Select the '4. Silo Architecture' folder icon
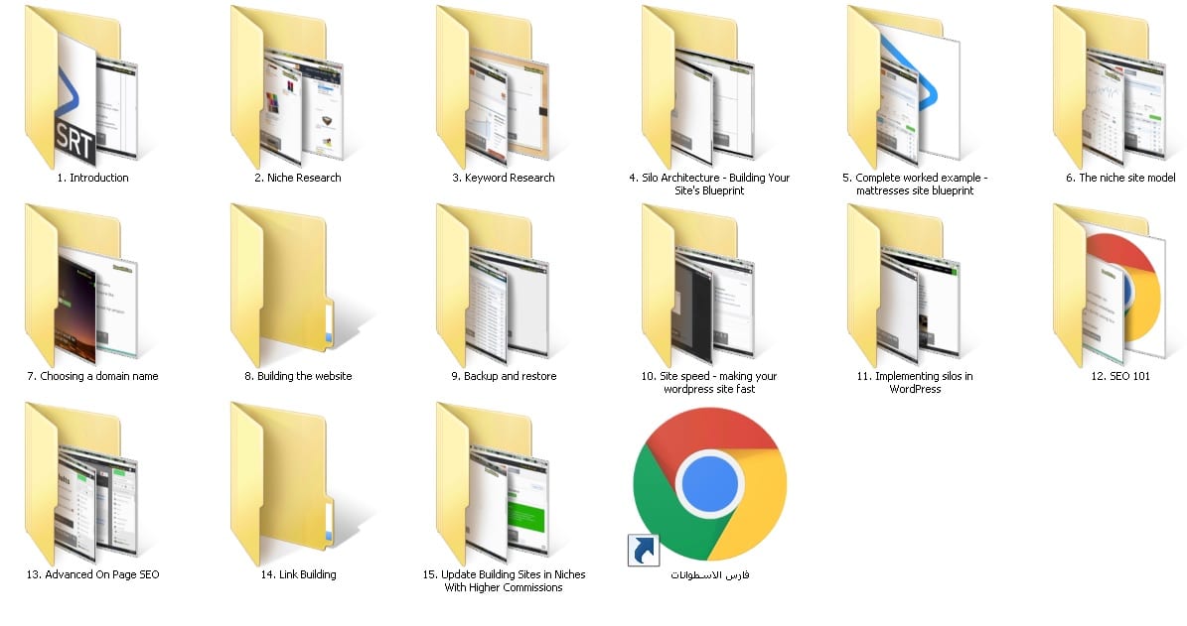 coord(698,87)
